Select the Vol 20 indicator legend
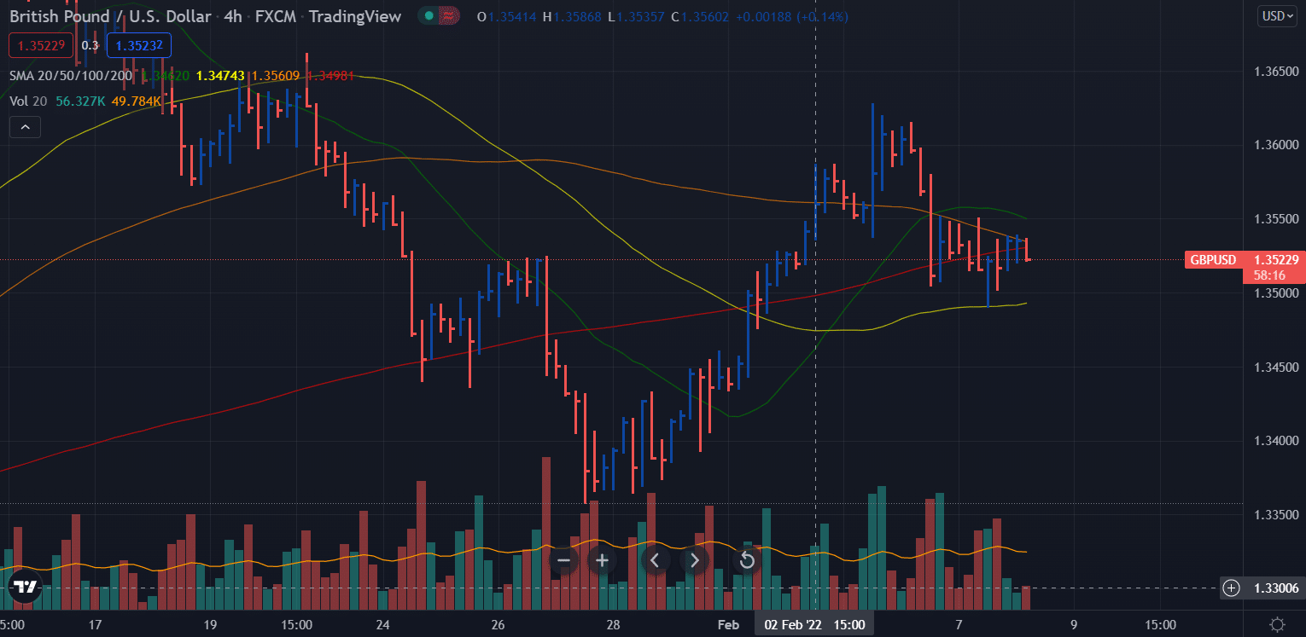1306x637 pixels. pyautogui.click(x=29, y=101)
